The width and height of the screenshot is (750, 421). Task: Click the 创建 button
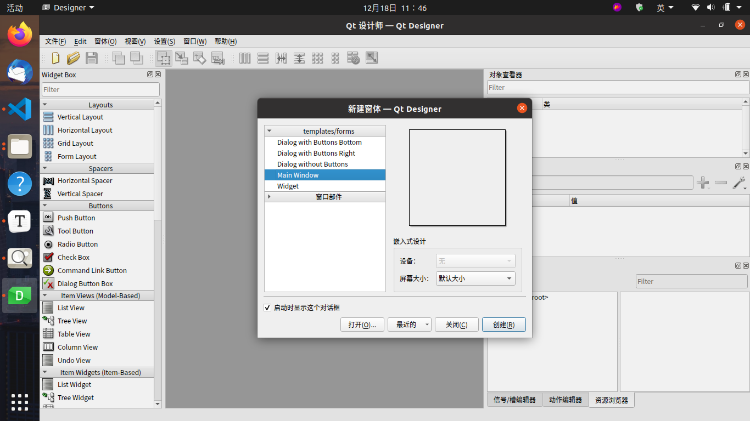pyautogui.click(x=503, y=325)
